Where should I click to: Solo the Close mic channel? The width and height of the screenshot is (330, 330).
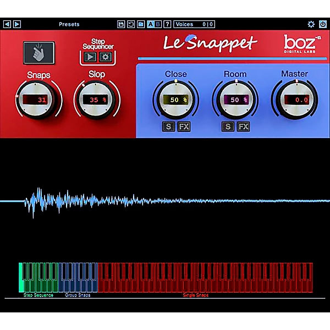tap(169, 127)
